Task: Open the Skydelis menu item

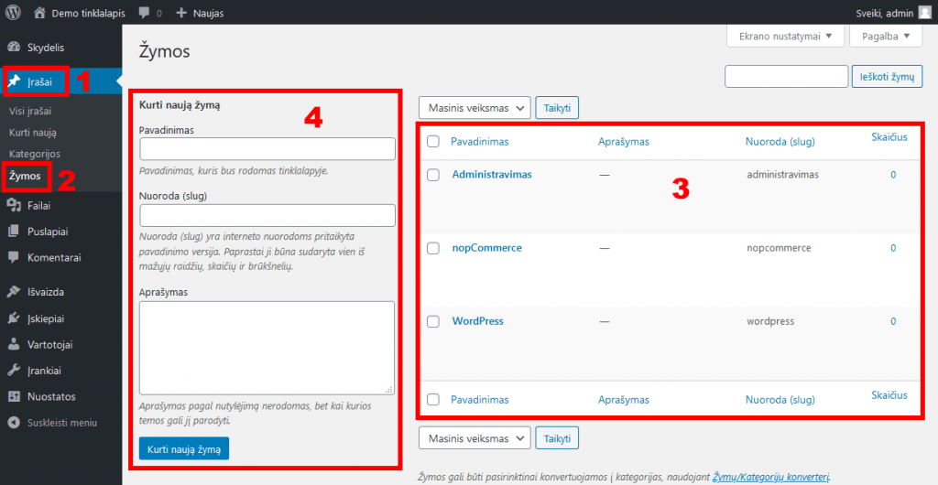Action: click(x=46, y=48)
